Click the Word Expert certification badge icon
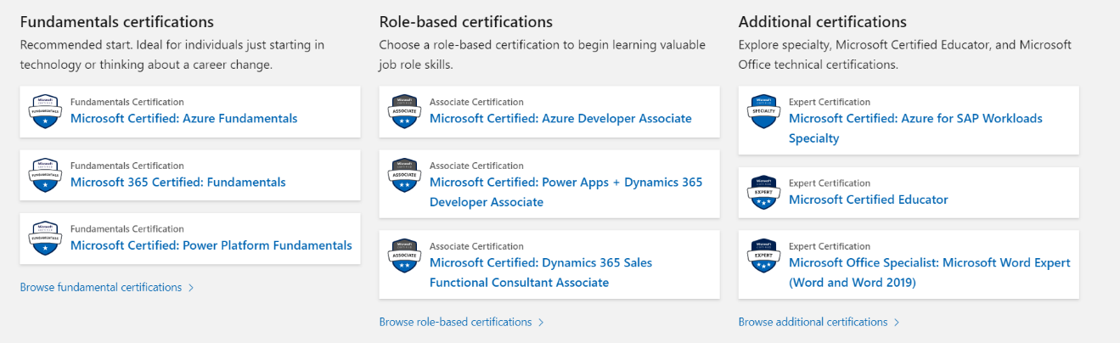 (x=763, y=256)
